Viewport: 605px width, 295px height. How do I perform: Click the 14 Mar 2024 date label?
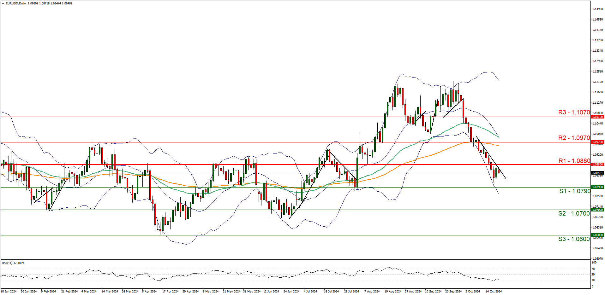[x=110, y=292]
